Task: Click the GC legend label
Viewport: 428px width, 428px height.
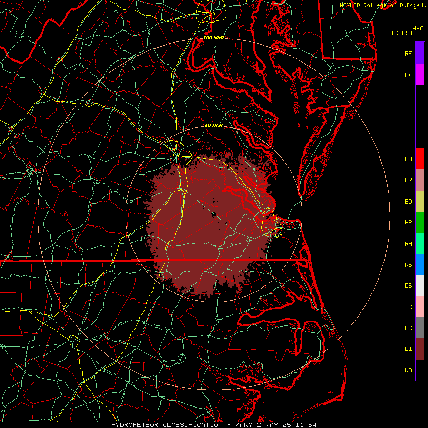Action: point(409,328)
